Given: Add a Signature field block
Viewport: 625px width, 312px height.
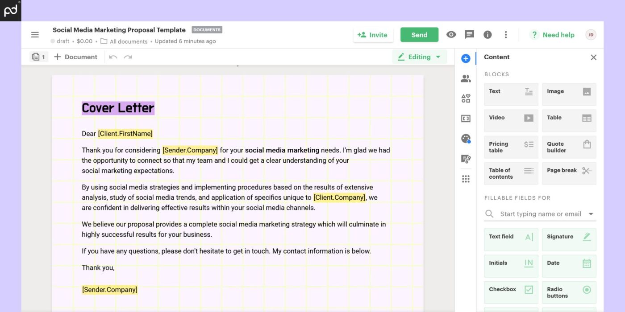Looking at the screenshot, I should 569,239.
